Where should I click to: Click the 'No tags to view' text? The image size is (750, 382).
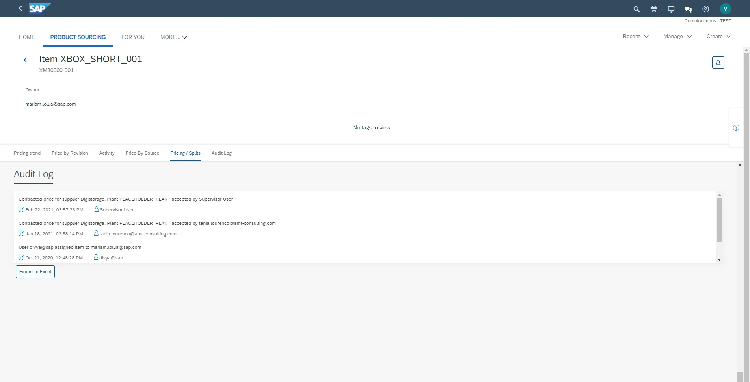click(x=372, y=127)
